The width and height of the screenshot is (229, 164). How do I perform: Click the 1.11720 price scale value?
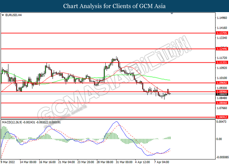(x=222, y=58)
